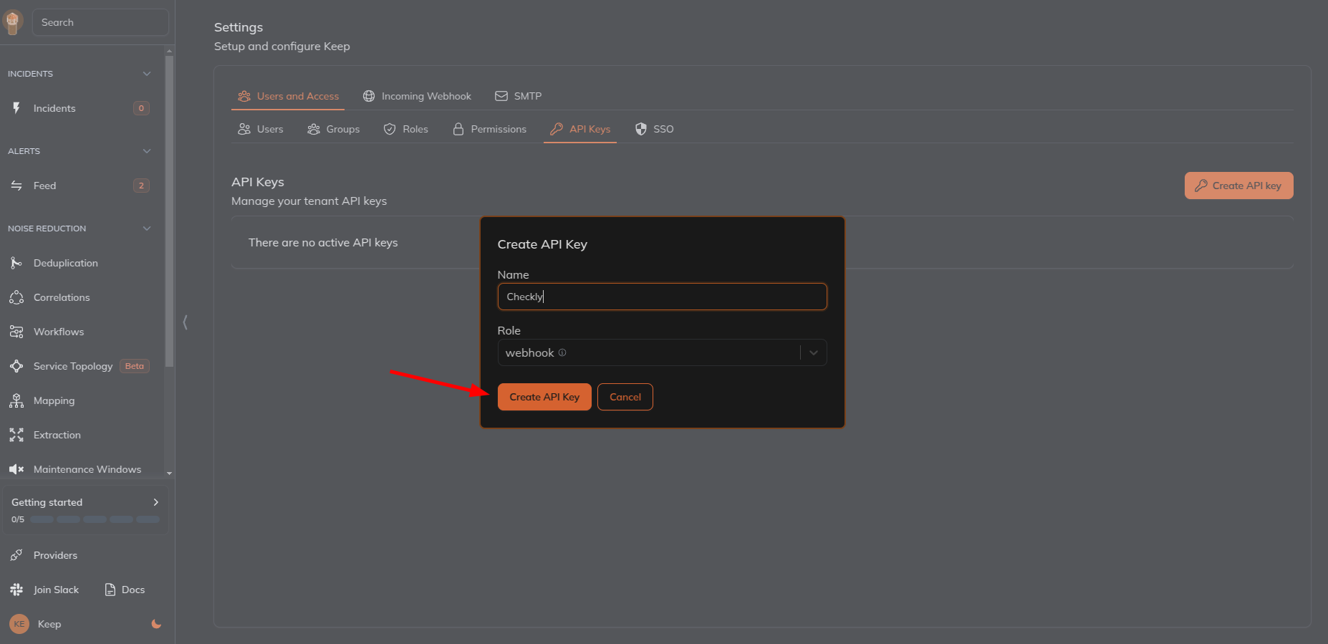Click the Providers plug icon
The height and width of the screenshot is (644, 1328).
tap(16, 555)
